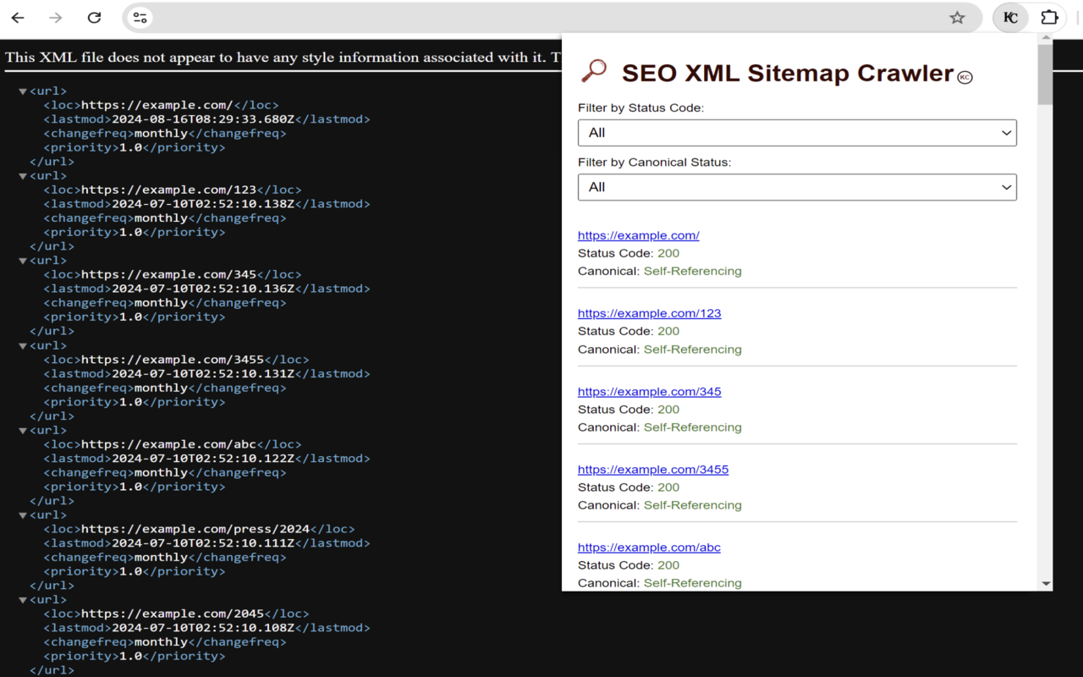This screenshot has height=677, width=1083.
Task: Bookmark this page using the star icon
Action: pos(957,17)
